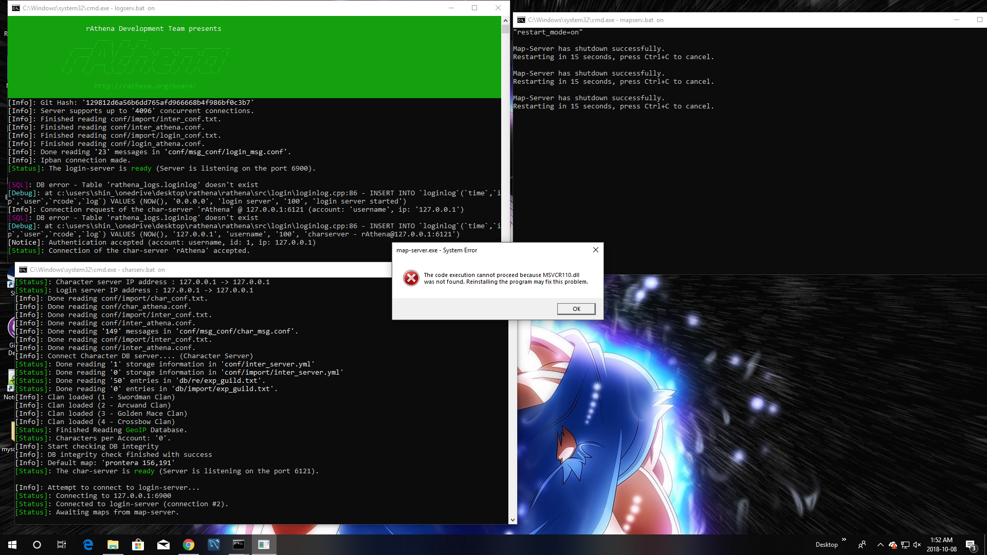Maximize the logserv.bat console window
This screenshot has height=555, width=987.
(474, 8)
